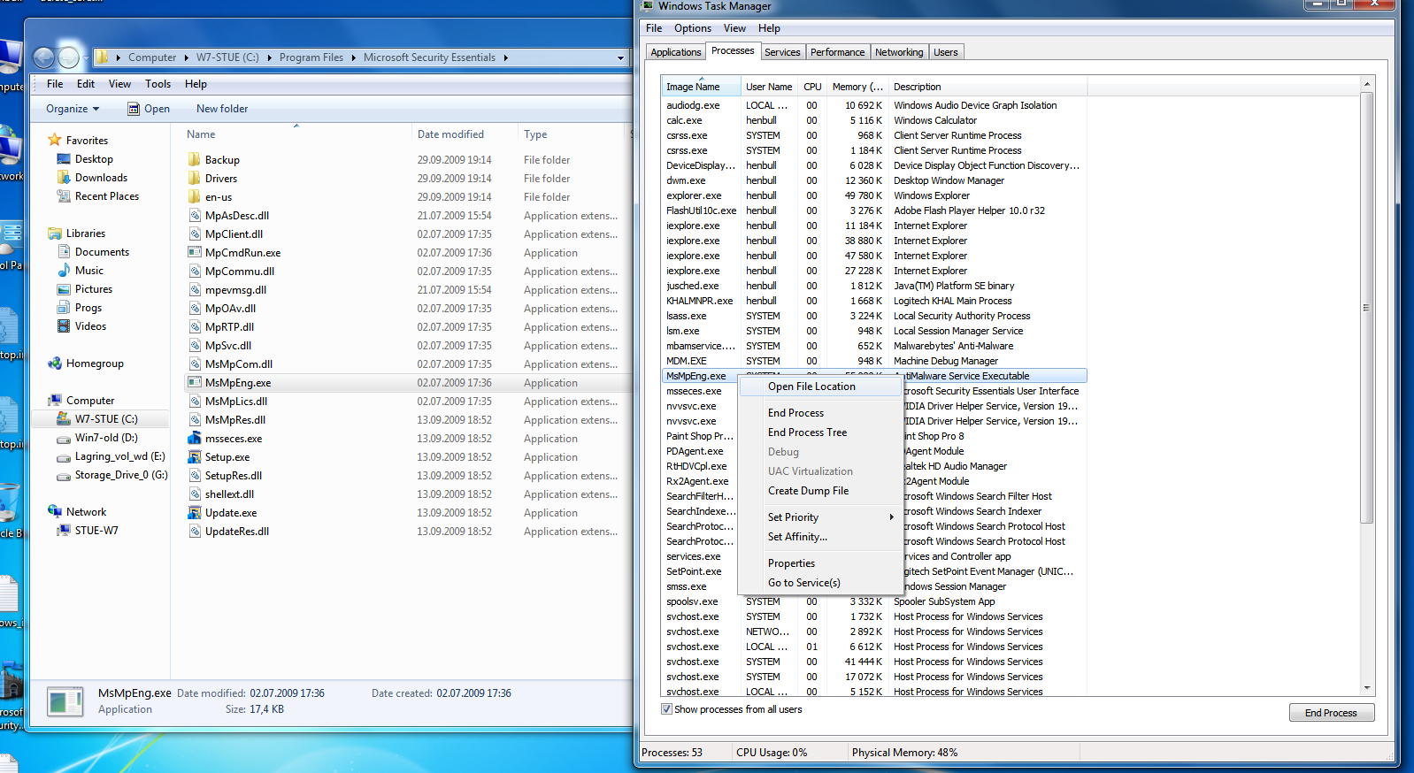Sort files by Date modified column
1414x773 pixels.
tap(464, 134)
